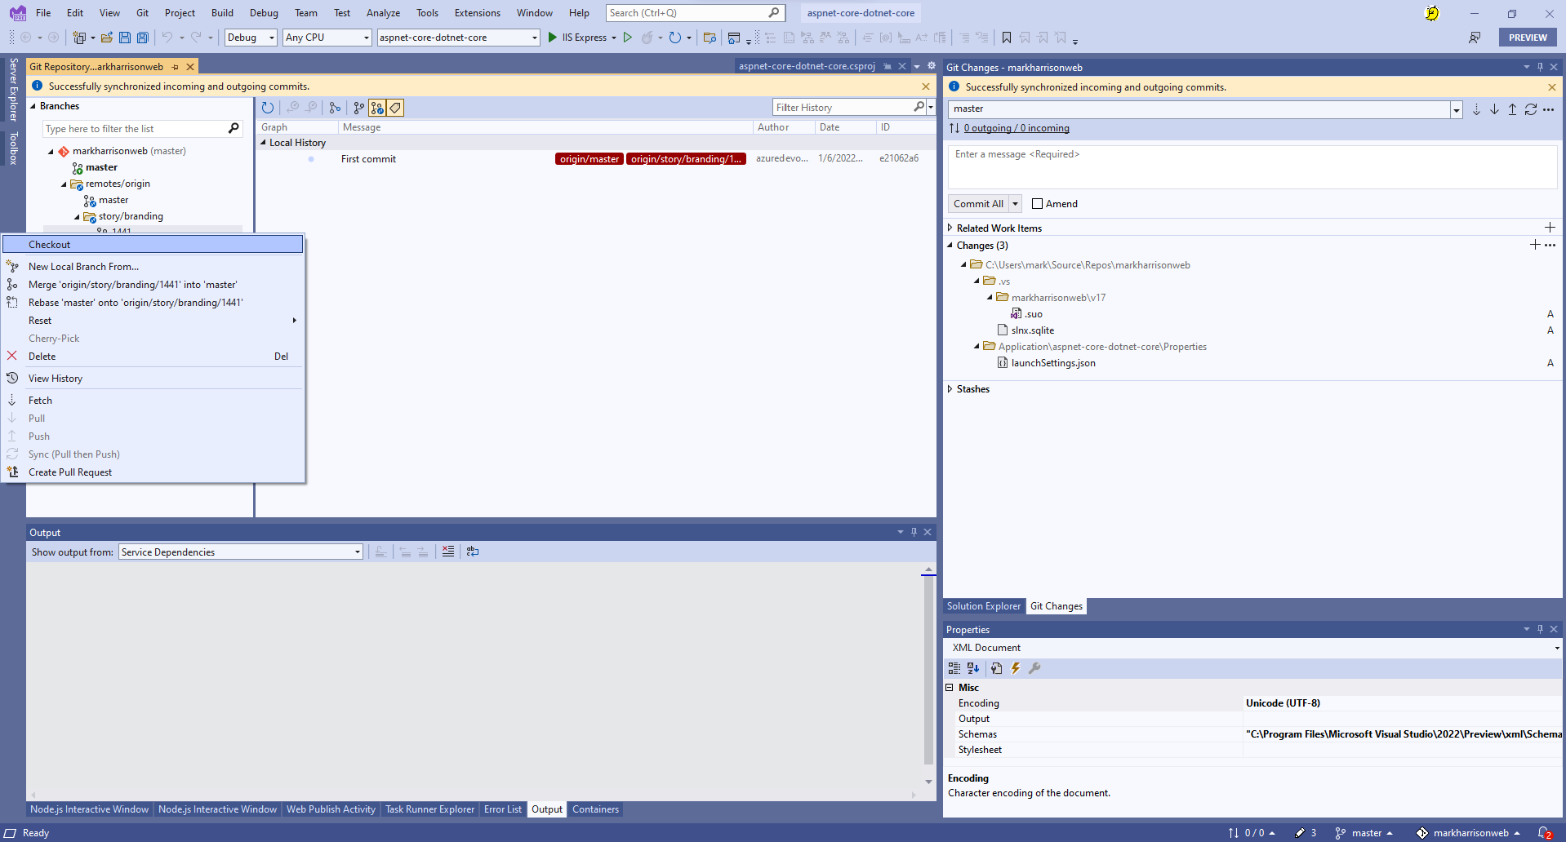Click the Alphabetical sort icon in Properties
The width and height of the screenshot is (1566, 842).
pyautogui.click(x=972, y=668)
